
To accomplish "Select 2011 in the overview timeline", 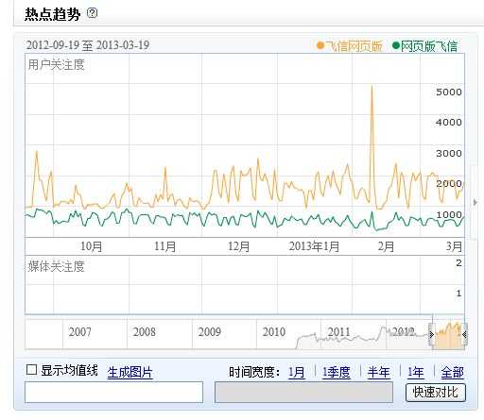I will tap(339, 332).
